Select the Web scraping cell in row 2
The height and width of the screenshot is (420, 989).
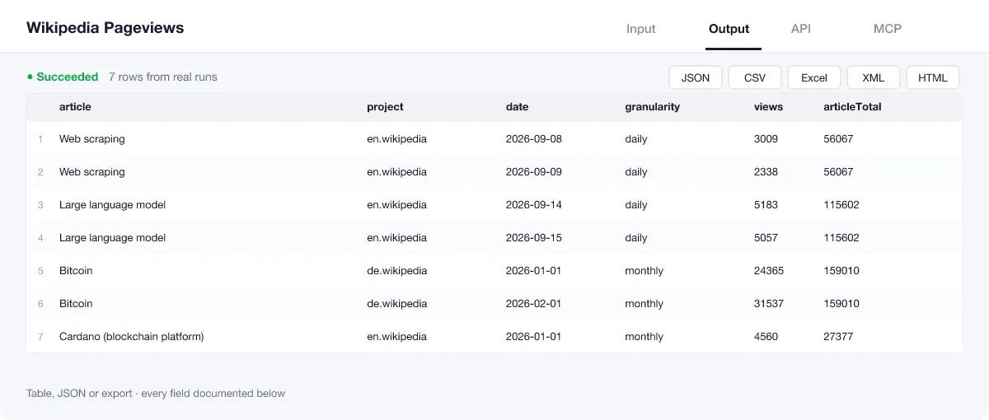click(92, 172)
